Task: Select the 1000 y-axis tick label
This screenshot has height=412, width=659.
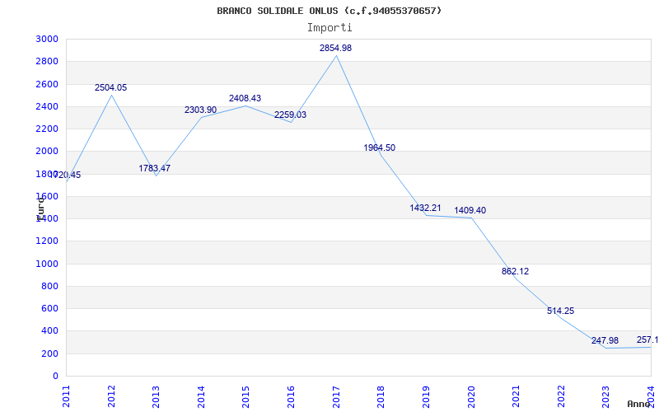Action: pyautogui.click(x=47, y=264)
